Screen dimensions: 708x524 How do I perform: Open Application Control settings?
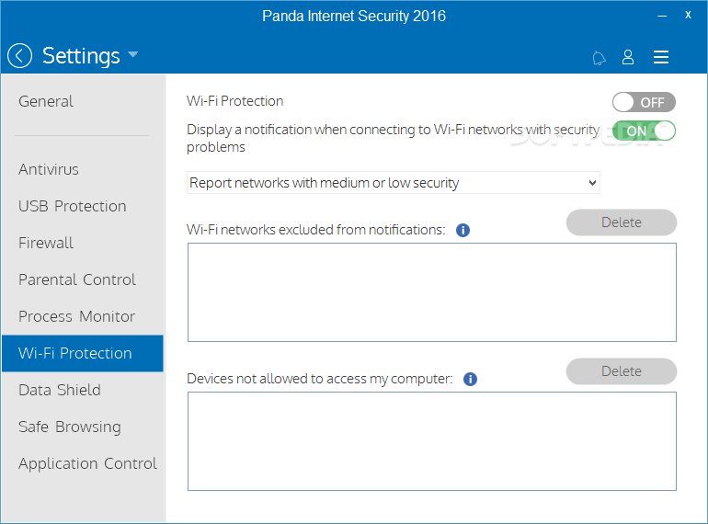[87, 464]
